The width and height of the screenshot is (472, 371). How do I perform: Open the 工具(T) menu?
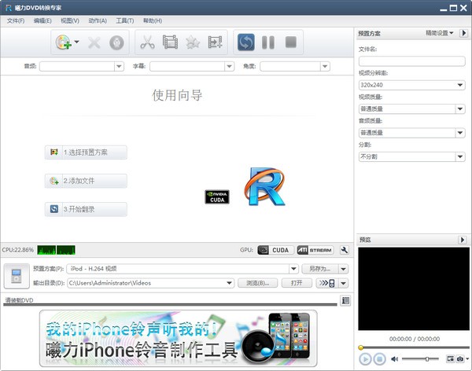125,20
